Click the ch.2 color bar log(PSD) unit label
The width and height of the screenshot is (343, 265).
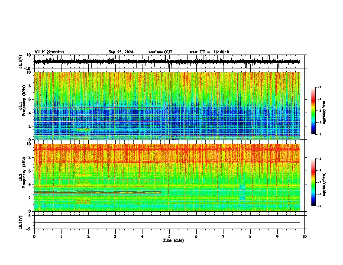[324, 184]
